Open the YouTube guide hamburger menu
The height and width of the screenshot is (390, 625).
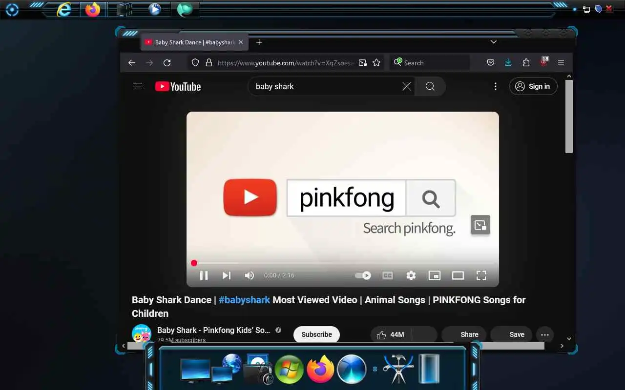coord(138,86)
